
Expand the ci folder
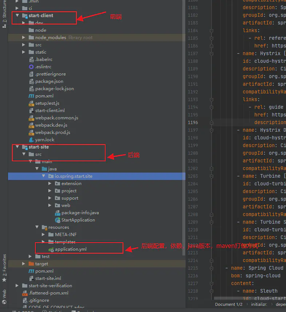(x=17, y=8)
